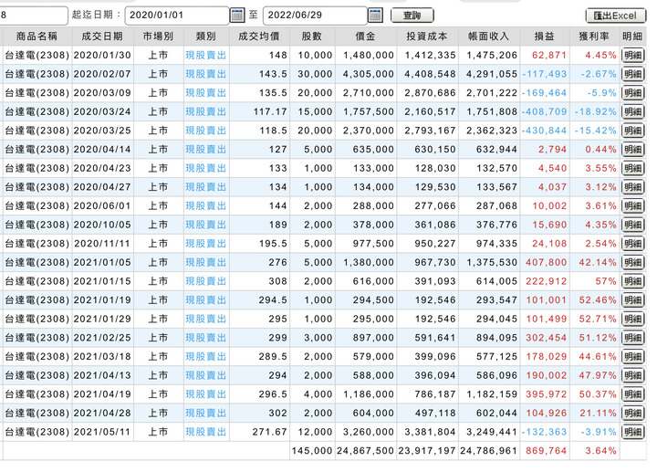Open 明細 for the 2020/10/05 trade
This screenshot has height=472, width=657.
pyautogui.click(x=632, y=226)
